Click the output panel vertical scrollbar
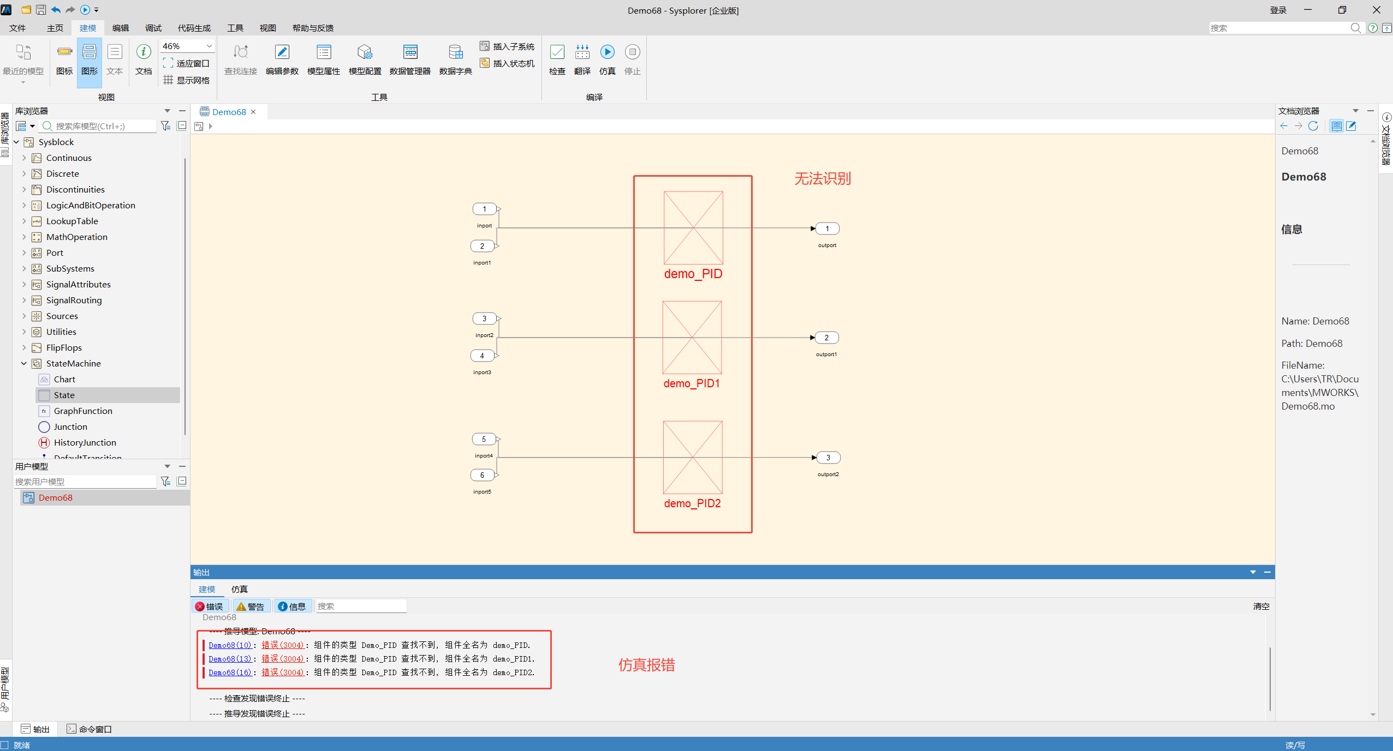 [x=1270, y=678]
